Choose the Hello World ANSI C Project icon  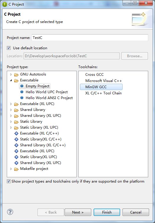pyautogui.click(x=22, y=98)
